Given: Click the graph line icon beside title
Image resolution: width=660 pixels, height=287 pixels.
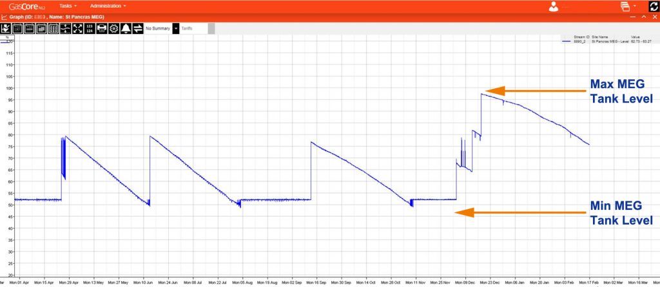Looking at the screenshot, I should click(x=5, y=17).
